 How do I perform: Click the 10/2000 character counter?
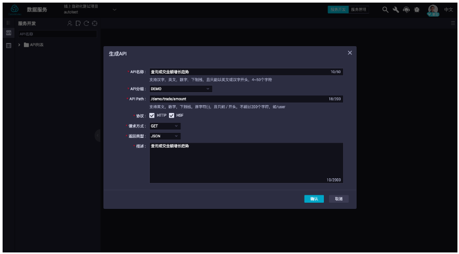point(334,180)
